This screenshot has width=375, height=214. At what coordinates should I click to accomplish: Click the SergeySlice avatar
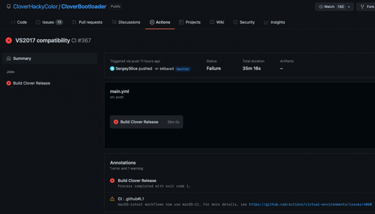point(112,69)
